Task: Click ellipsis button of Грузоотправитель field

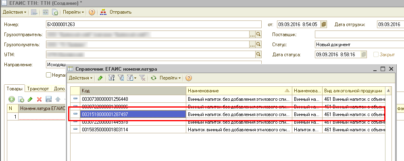Action: point(252,35)
